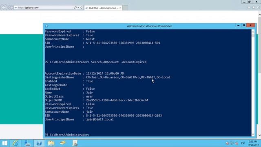The height and width of the screenshot is (147, 261).
Task: Click the network tray icon
Action: point(232,143)
